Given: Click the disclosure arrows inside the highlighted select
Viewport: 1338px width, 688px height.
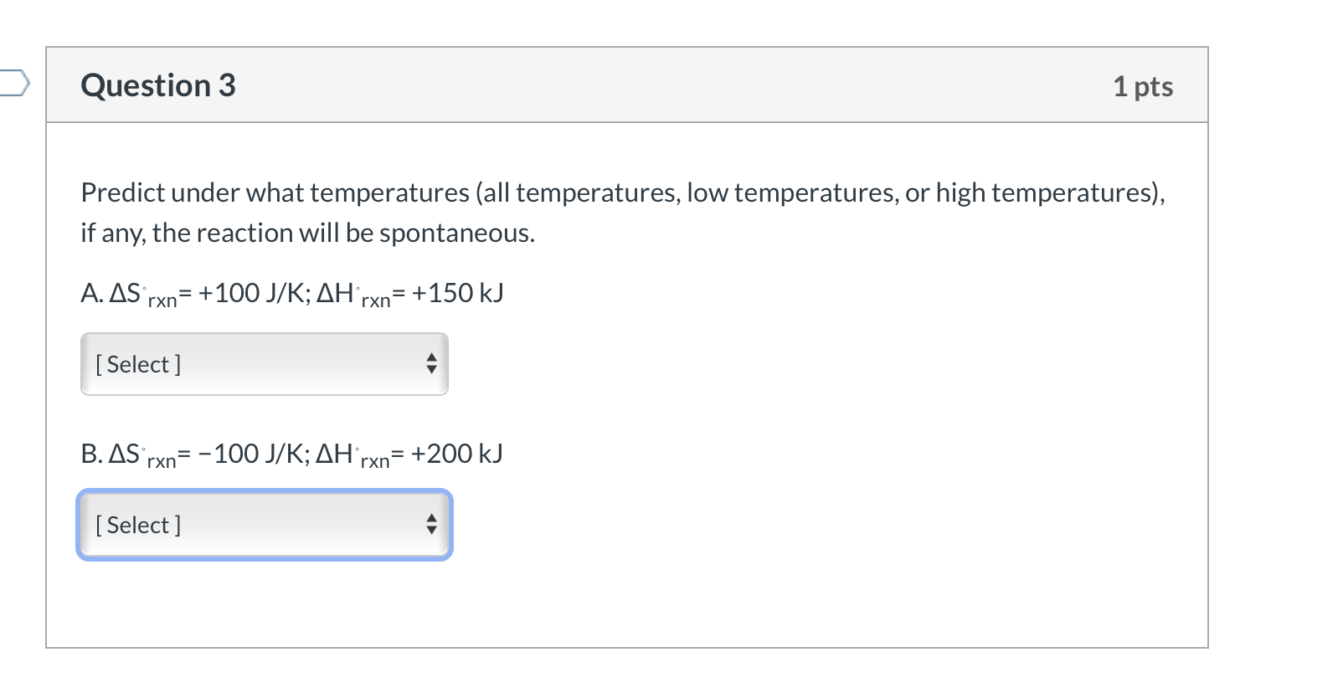Looking at the screenshot, I should point(431,525).
